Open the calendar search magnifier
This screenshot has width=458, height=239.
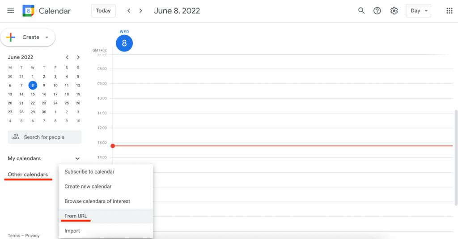[x=361, y=11]
